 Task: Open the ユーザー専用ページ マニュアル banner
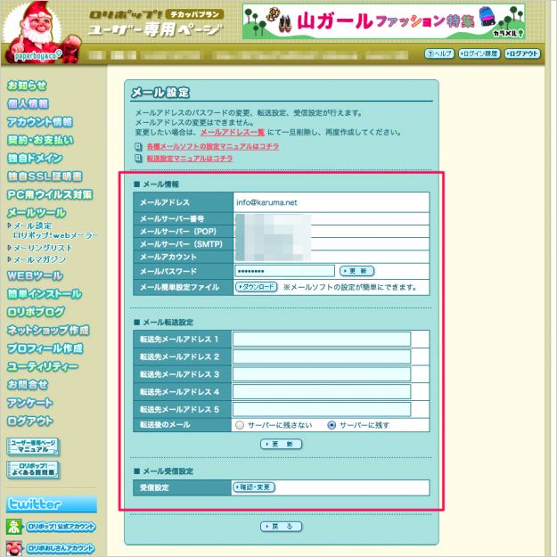tap(33, 446)
